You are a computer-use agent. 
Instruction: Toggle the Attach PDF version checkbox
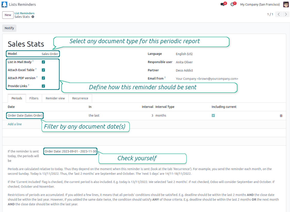point(43,78)
